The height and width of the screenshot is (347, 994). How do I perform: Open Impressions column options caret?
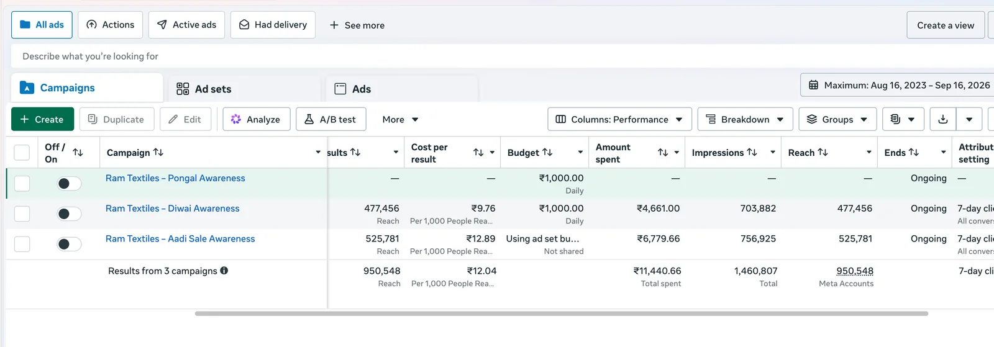[773, 152]
